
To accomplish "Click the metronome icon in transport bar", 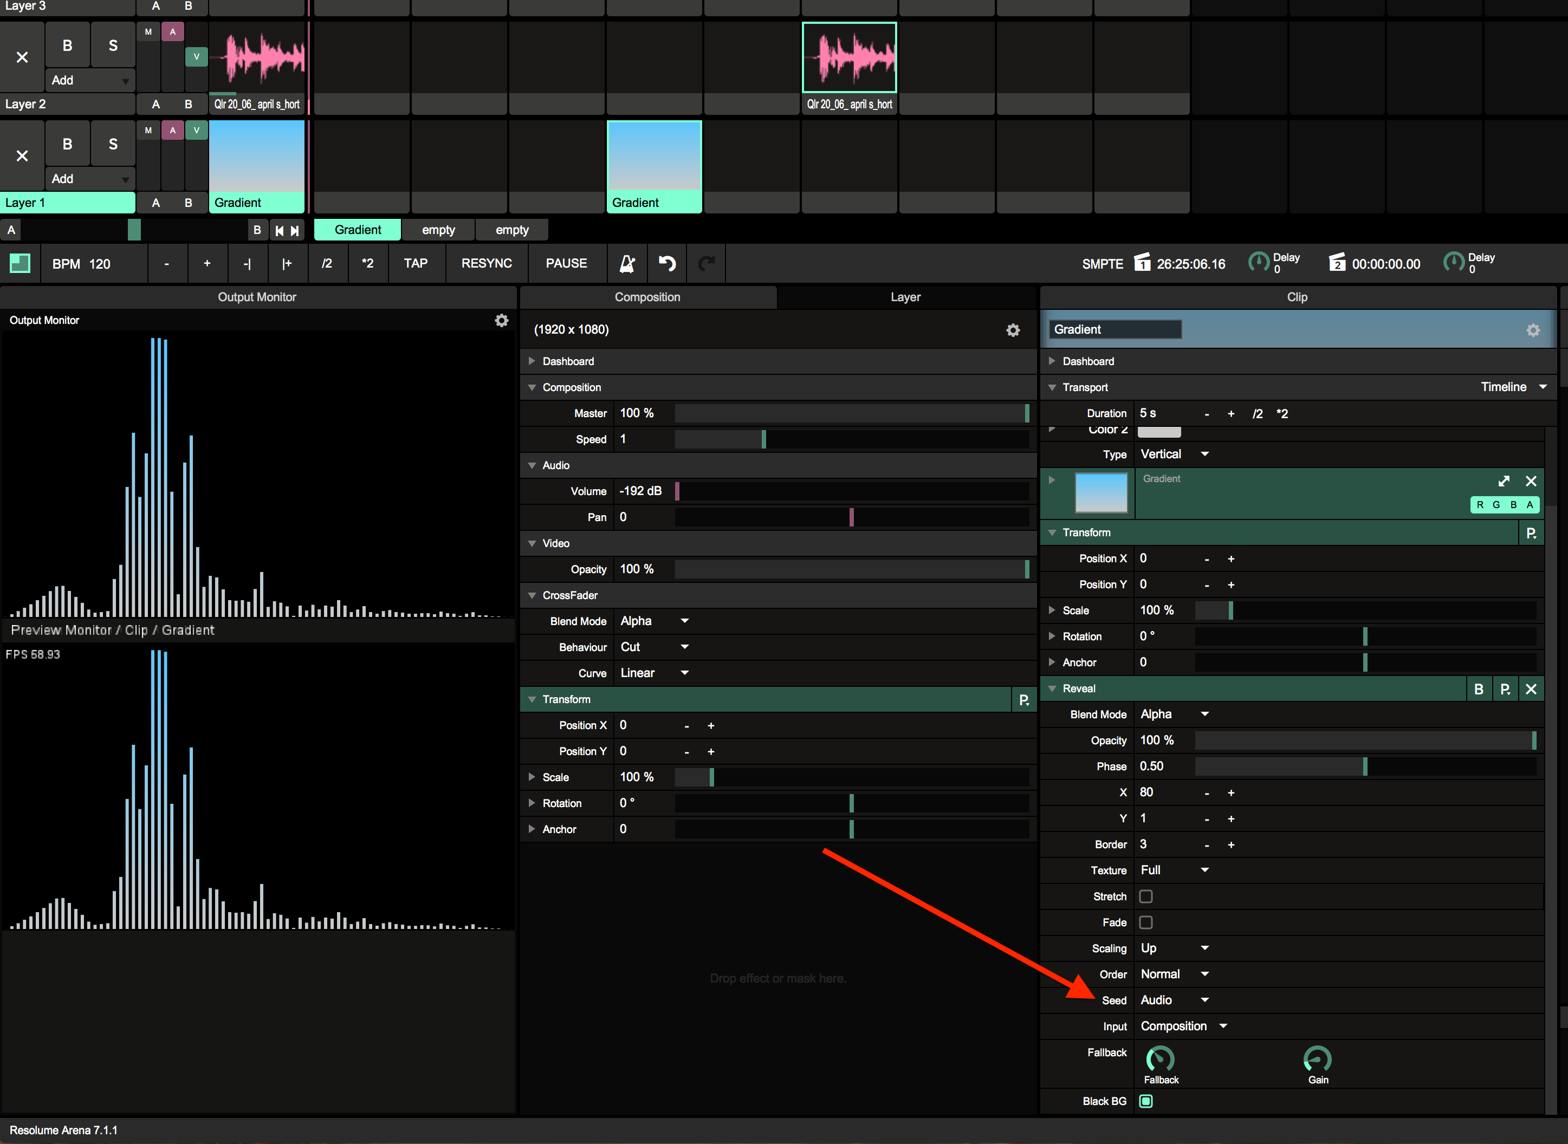I will [x=627, y=264].
